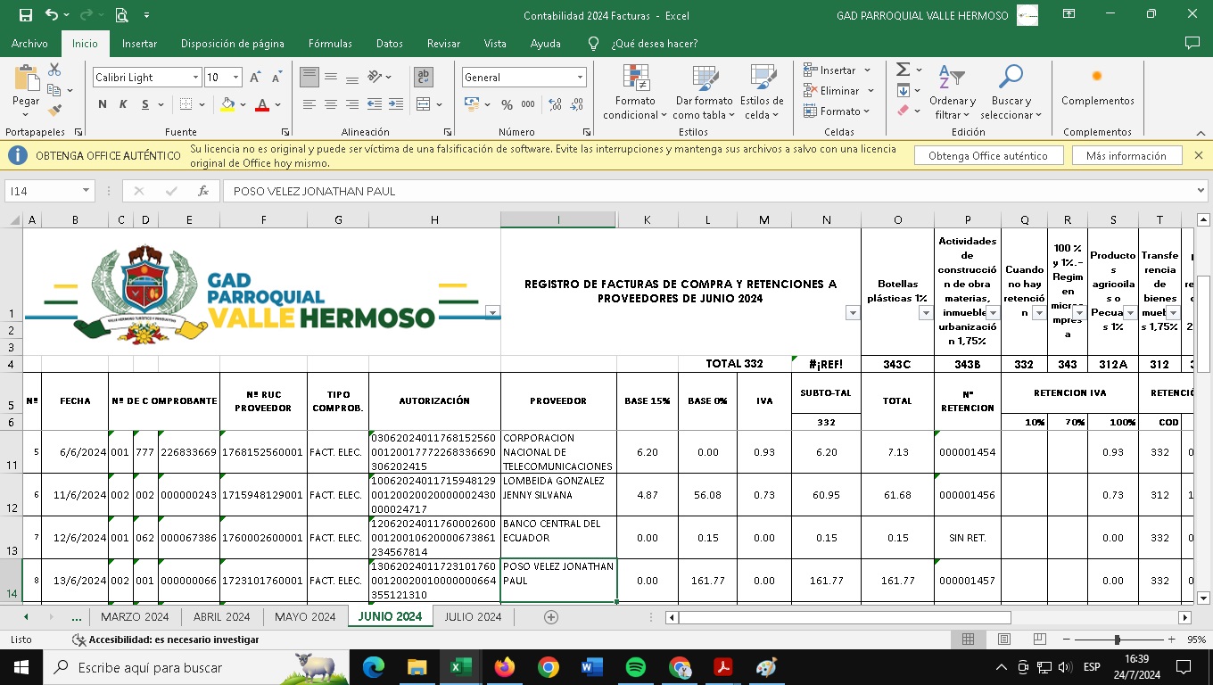Click the AutoSum sigma icon
The width and height of the screenshot is (1213, 685).
pyautogui.click(x=903, y=70)
